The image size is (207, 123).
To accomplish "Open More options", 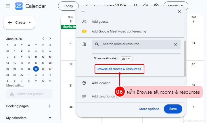I will click(149, 109).
